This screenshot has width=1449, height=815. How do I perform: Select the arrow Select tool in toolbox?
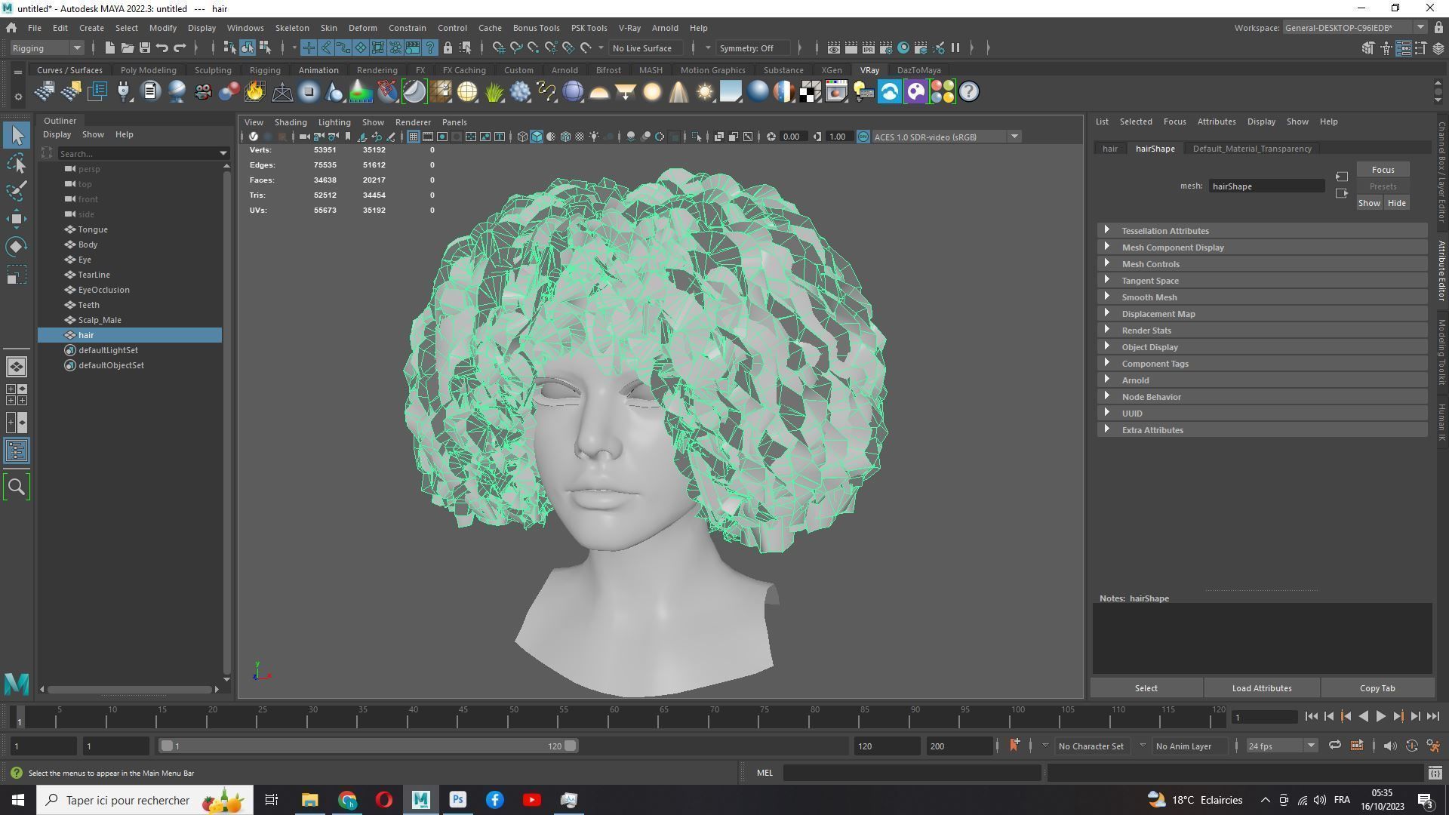pyautogui.click(x=17, y=136)
